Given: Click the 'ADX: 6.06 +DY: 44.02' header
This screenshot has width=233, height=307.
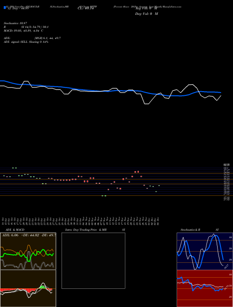Looking at the screenshot, I should (28, 235).
